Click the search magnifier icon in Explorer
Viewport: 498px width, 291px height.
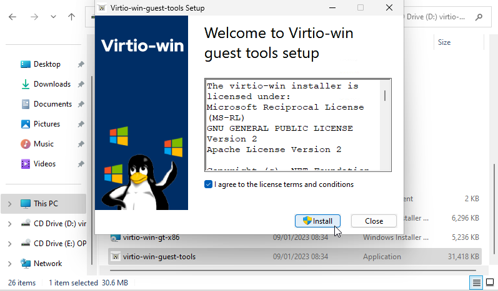[479, 17]
